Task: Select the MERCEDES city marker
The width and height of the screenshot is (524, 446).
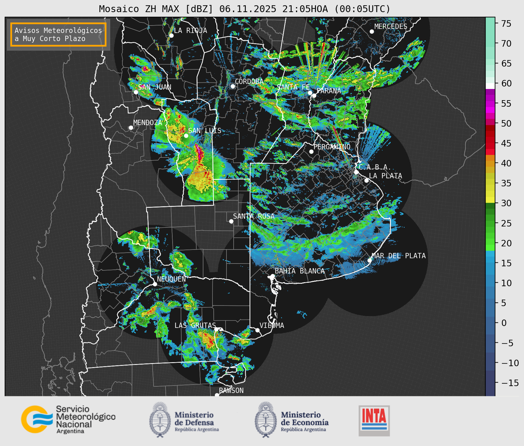Action: 372,32
